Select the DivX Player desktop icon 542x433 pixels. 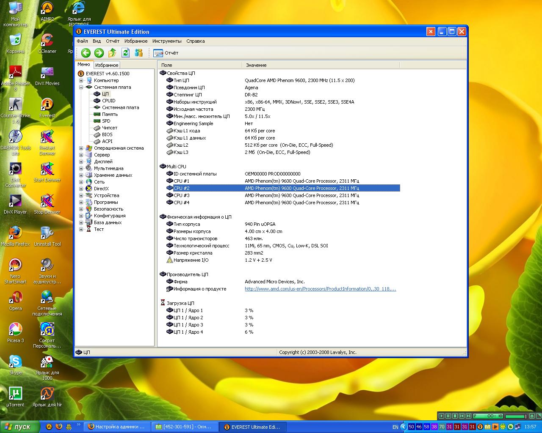click(x=15, y=204)
